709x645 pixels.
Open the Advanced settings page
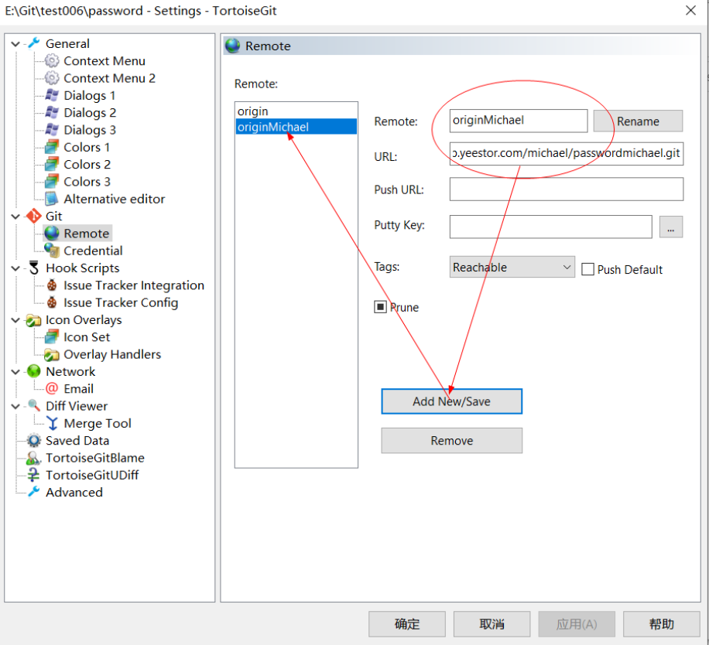(x=74, y=493)
